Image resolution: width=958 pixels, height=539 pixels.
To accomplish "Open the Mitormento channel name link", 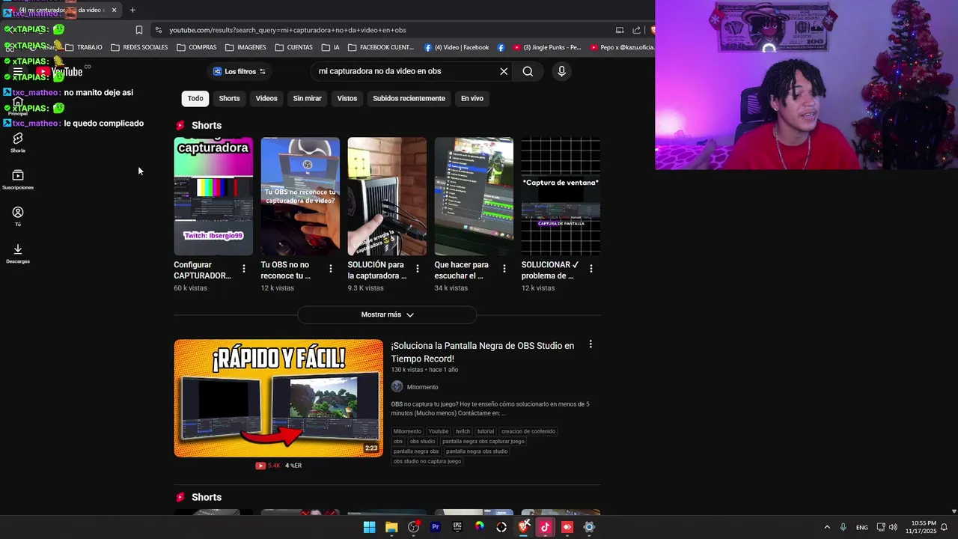I will pos(423,387).
